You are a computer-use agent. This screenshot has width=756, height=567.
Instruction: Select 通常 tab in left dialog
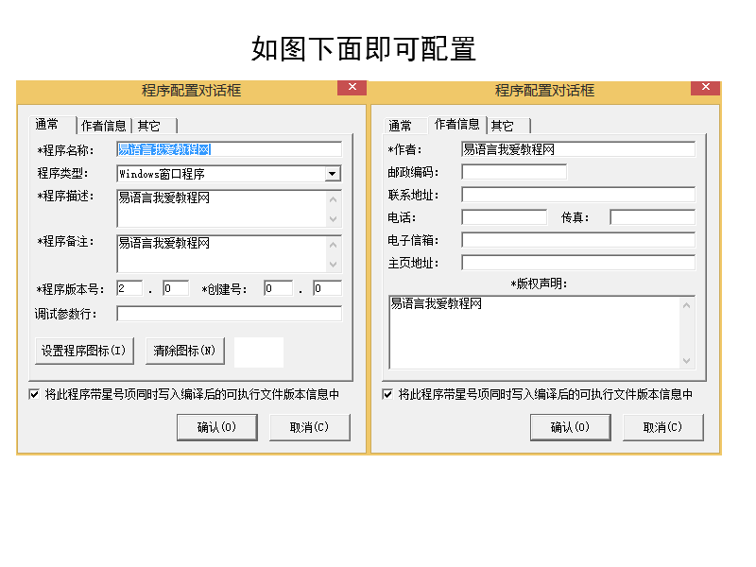click(x=52, y=125)
